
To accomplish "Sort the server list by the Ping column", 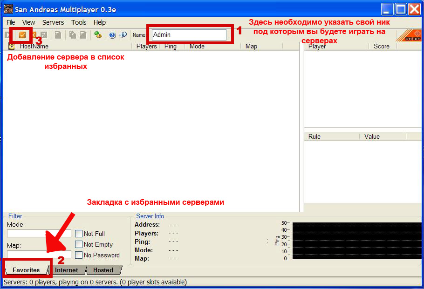I will click(171, 47).
